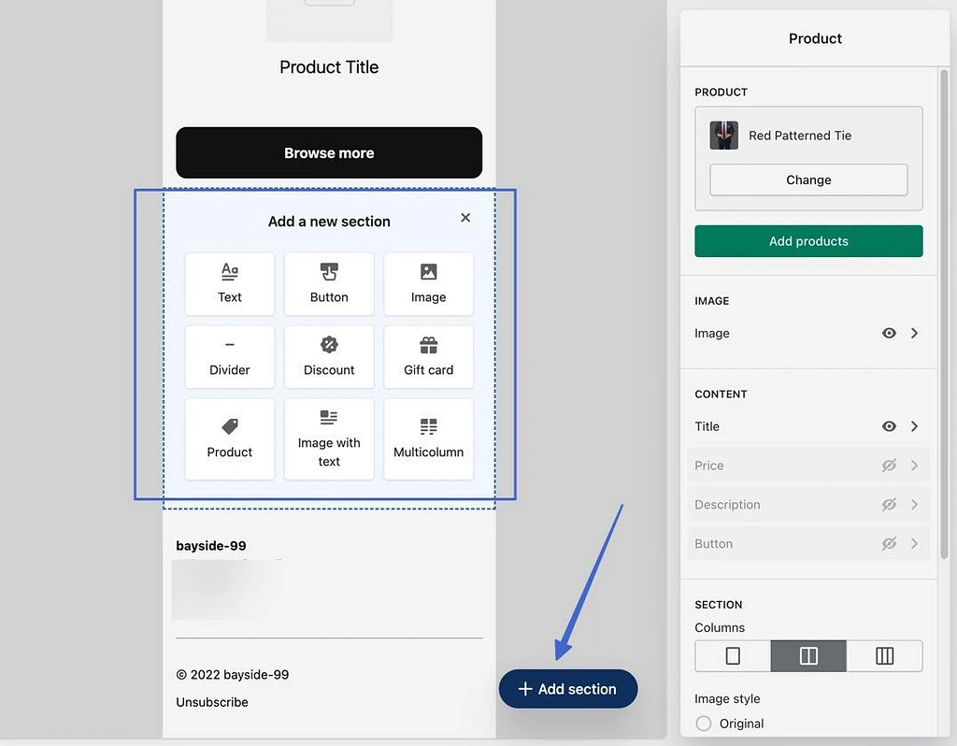Add a Product section
Viewport: 957px width, 746px height.
pyautogui.click(x=230, y=439)
